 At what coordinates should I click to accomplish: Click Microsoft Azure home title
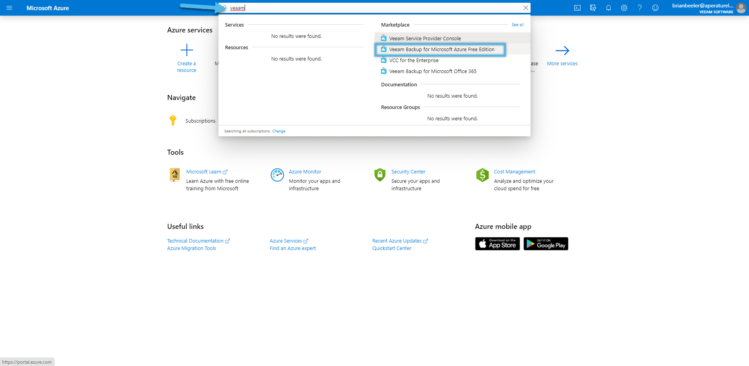pyautogui.click(x=48, y=8)
